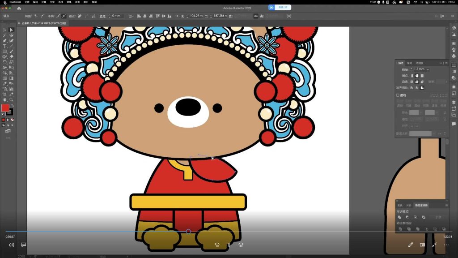The image size is (458, 258).
Task: Collapse the Stroke panel with double arrows
Action: (x=440, y=62)
